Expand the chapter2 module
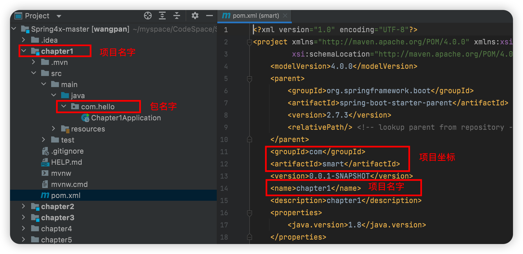 [24, 206]
